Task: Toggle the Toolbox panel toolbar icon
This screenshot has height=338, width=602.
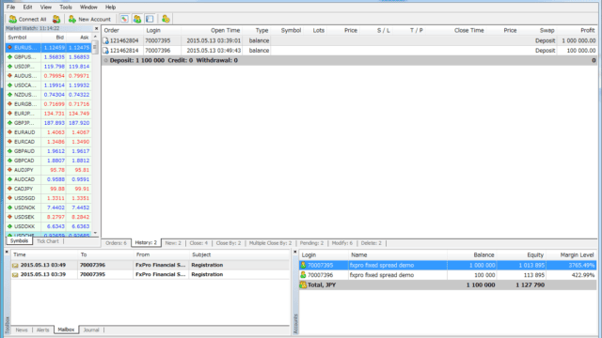Action: click(150, 19)
